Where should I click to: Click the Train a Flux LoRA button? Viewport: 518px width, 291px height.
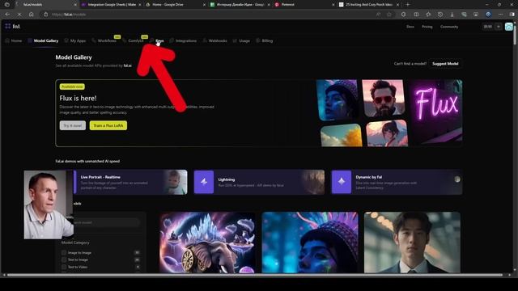(108, 125)
